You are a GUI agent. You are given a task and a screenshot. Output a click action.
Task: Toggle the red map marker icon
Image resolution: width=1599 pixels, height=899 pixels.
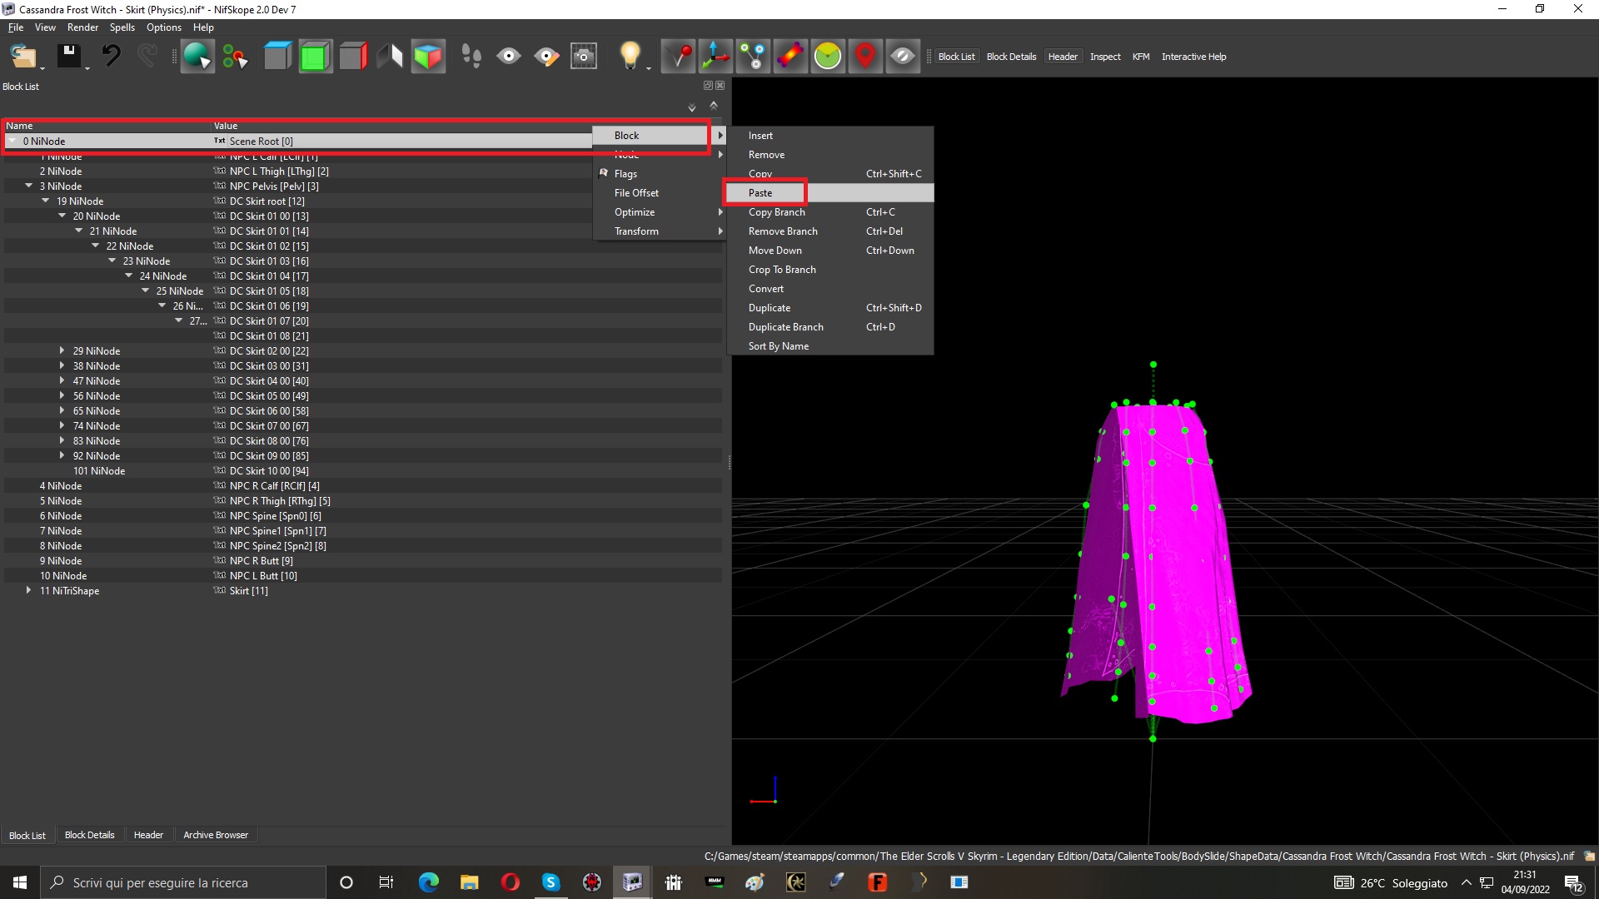tap(865, 57)
